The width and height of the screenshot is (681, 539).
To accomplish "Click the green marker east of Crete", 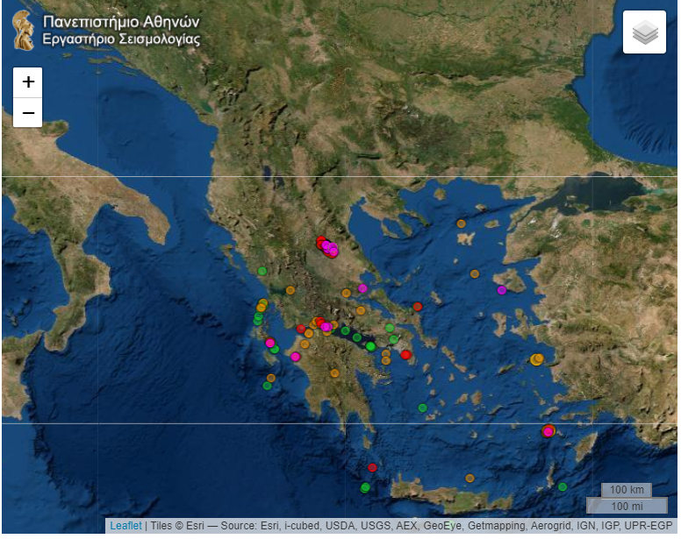I will tap(563, 487).
